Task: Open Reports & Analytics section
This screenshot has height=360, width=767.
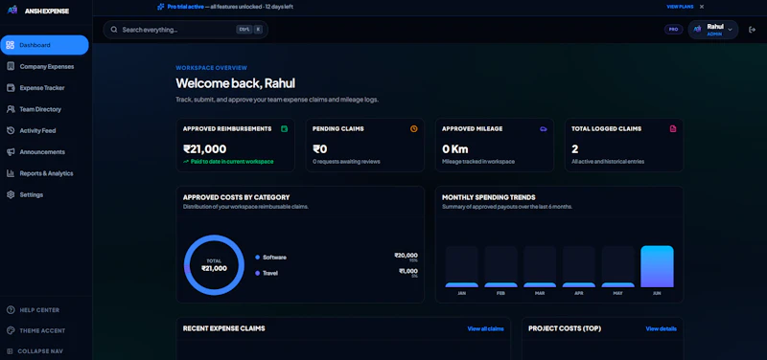Action: pos(44,173)
